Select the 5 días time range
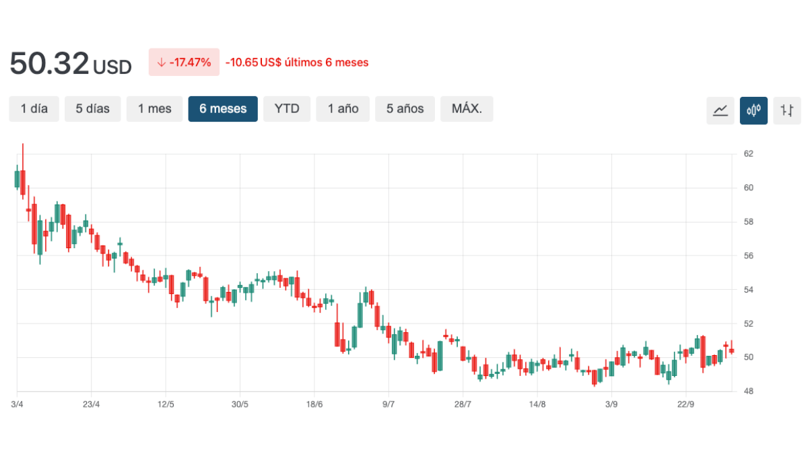 coord(92,109)
